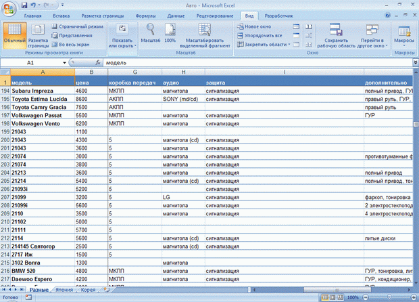The width and height of the screenshot is (419, 302).
Task: Switch to Обычный view mode
Action: [x=15, y=36]
